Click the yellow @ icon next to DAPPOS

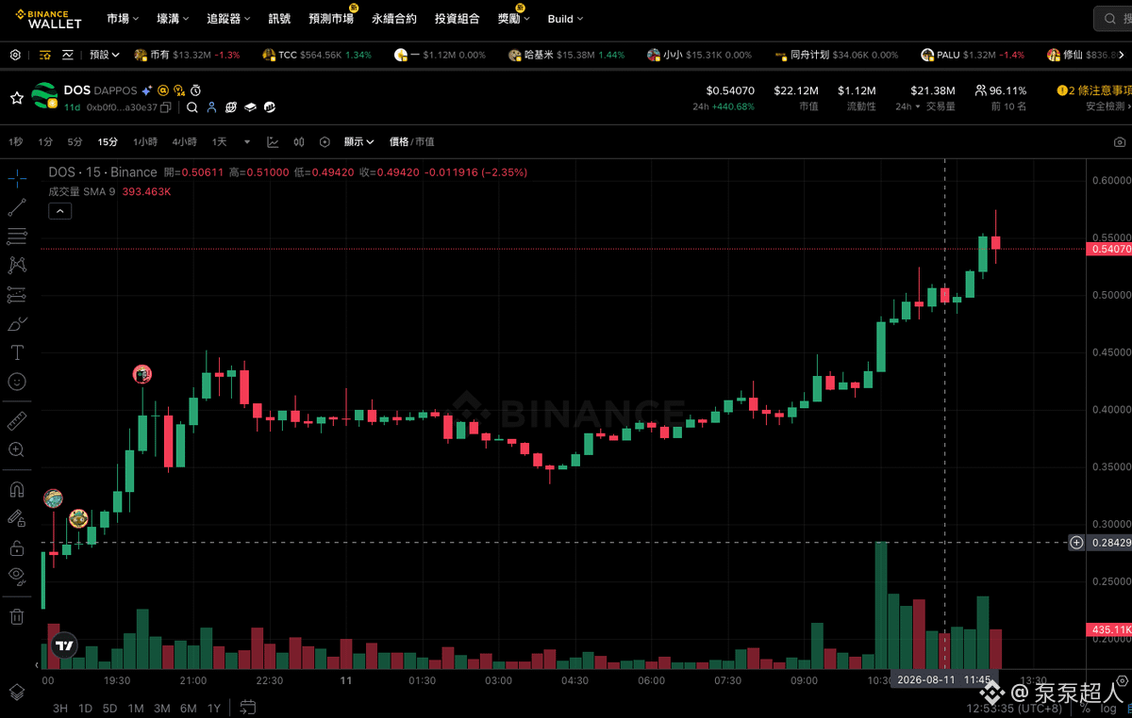pos(163,91)
